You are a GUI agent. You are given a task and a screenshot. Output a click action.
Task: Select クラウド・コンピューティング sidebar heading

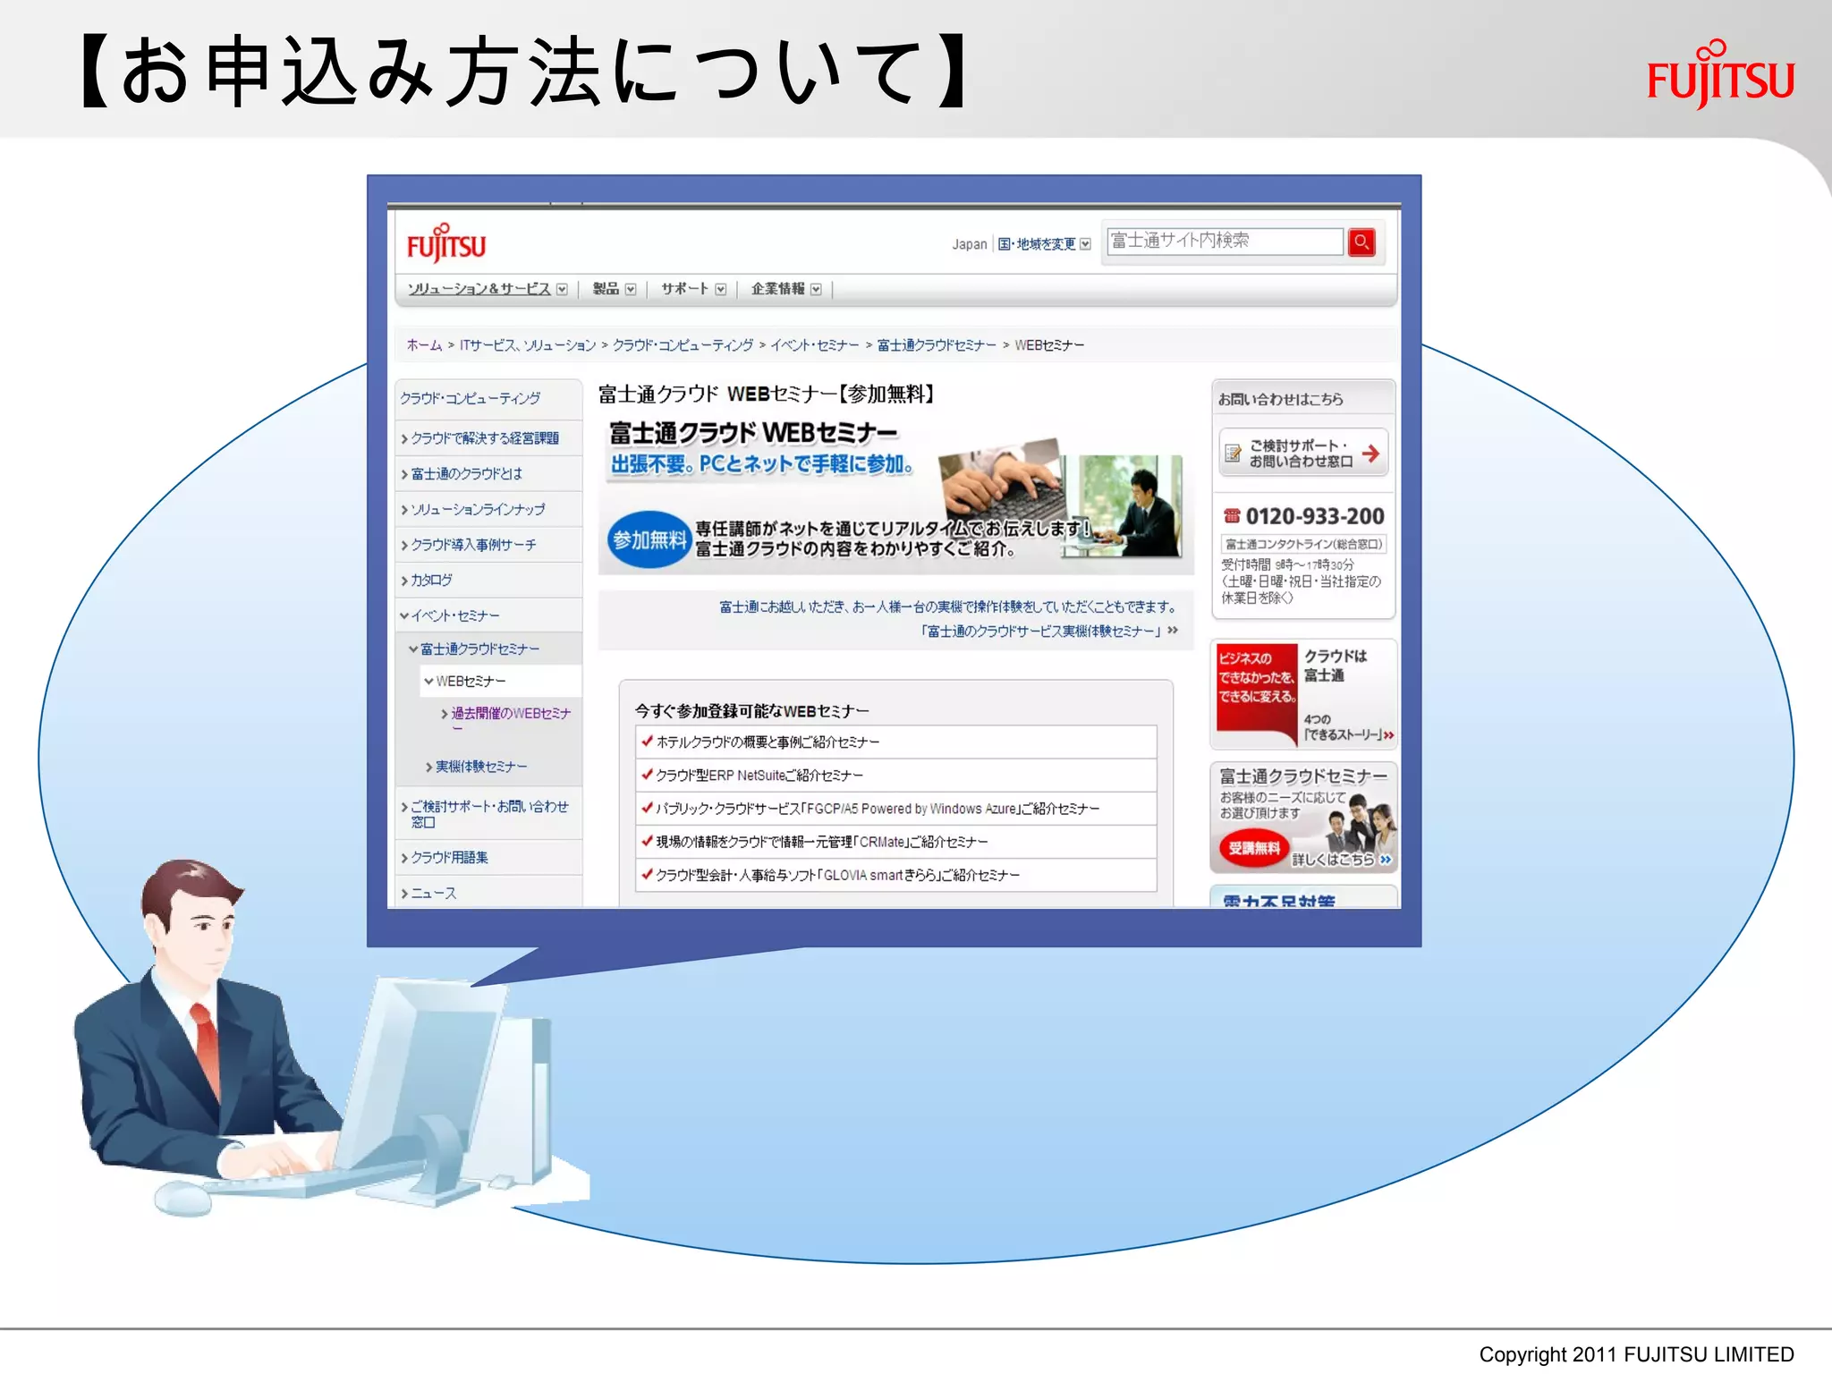[471, 398]
